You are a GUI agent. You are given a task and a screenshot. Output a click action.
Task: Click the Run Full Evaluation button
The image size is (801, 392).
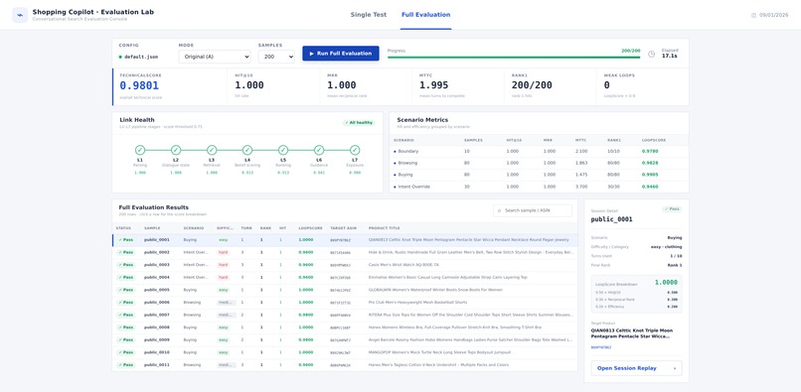pyautogui.click(x=341, y=54)
